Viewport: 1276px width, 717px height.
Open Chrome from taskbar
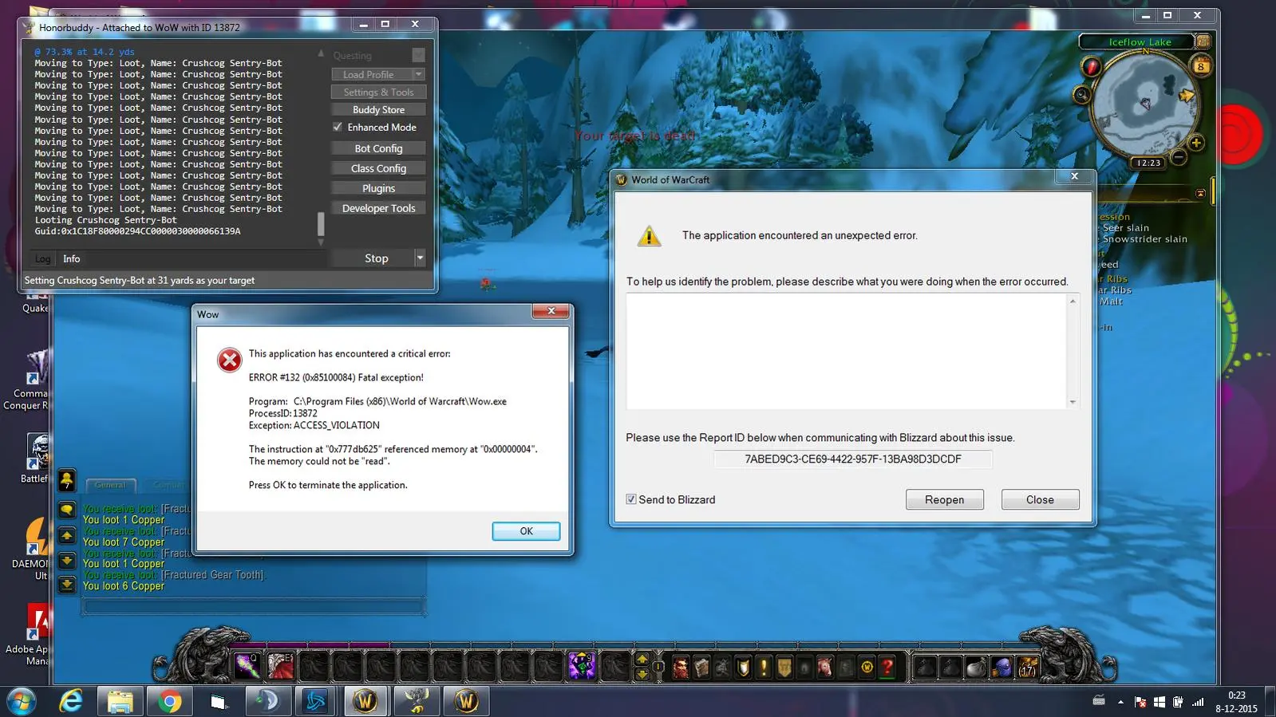tap(169, 701)
